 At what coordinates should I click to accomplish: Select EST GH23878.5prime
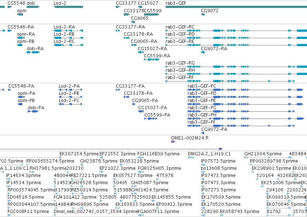pyautogui.click(x=99, y=161)
